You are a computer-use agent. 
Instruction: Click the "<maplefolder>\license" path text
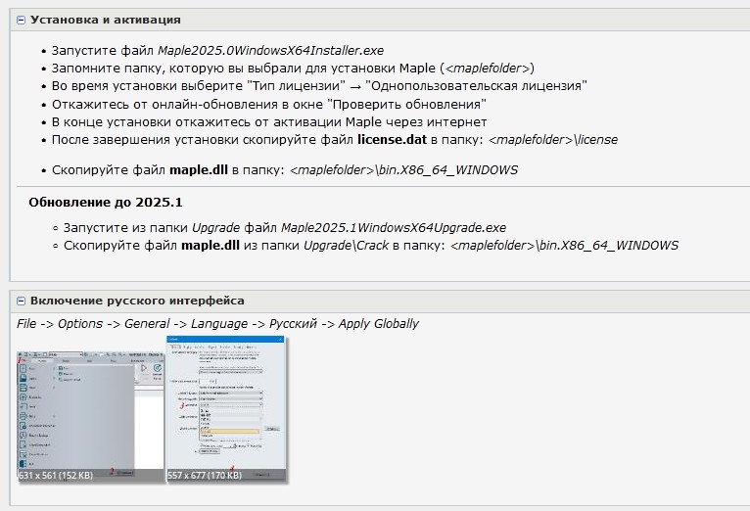552,139
